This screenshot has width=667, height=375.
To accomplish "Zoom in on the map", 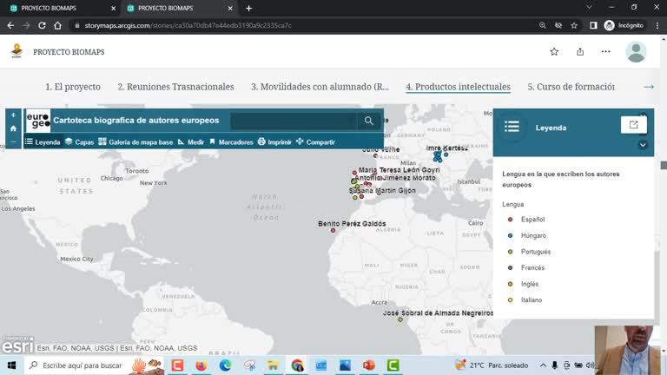I will pos(13,115).
